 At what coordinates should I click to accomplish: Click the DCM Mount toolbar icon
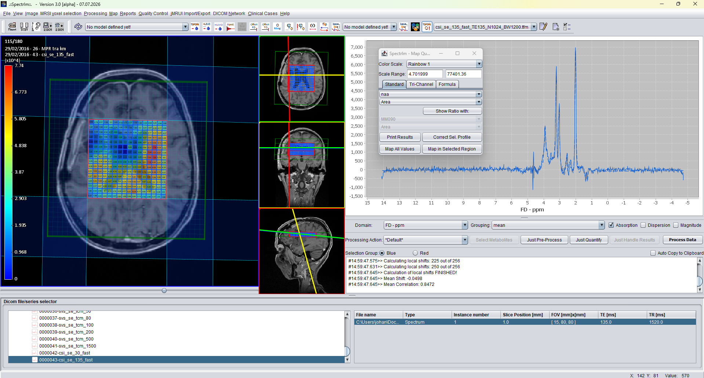[x=12, y=27]
